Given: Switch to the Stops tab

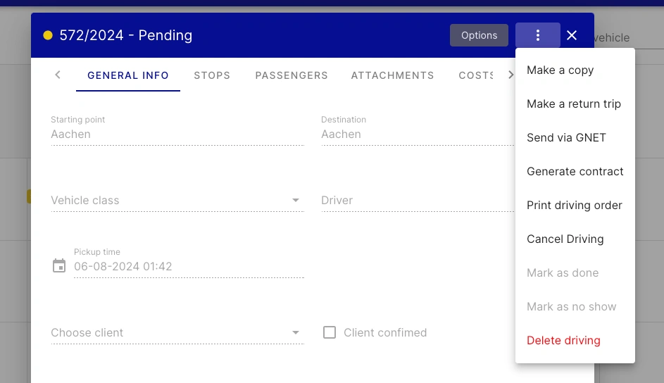Looking at the screenshot, I should (212, 75).
